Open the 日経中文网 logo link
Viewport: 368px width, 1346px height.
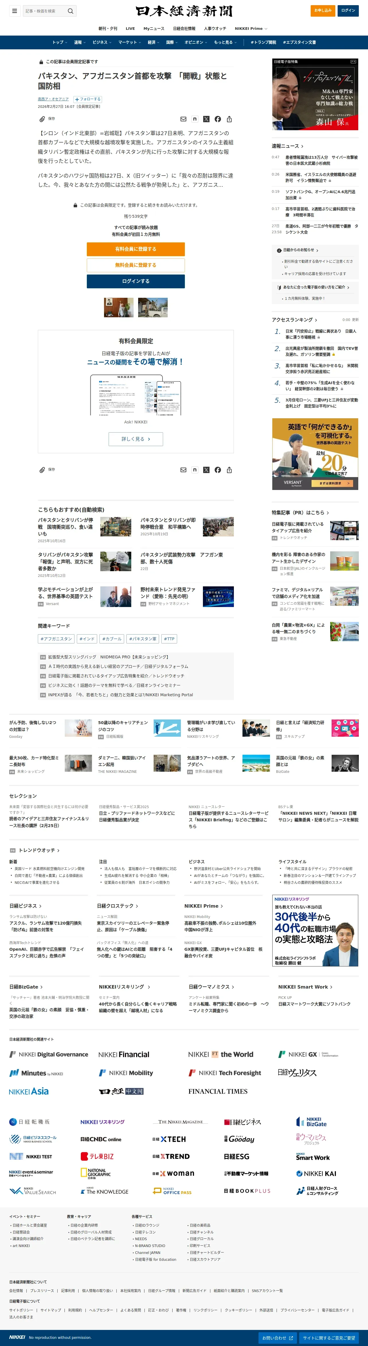click(x=121, y=1092)
